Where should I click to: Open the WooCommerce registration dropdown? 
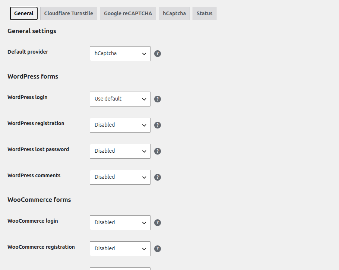[120, 249]
